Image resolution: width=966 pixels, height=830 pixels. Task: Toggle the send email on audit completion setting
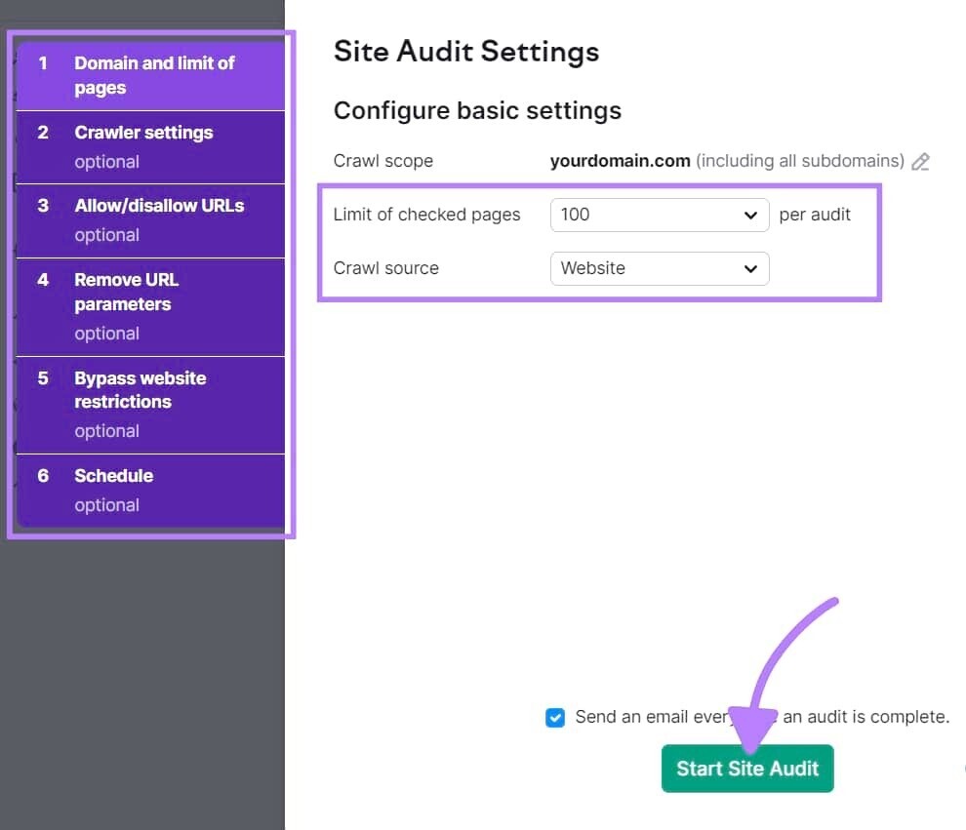554,717
